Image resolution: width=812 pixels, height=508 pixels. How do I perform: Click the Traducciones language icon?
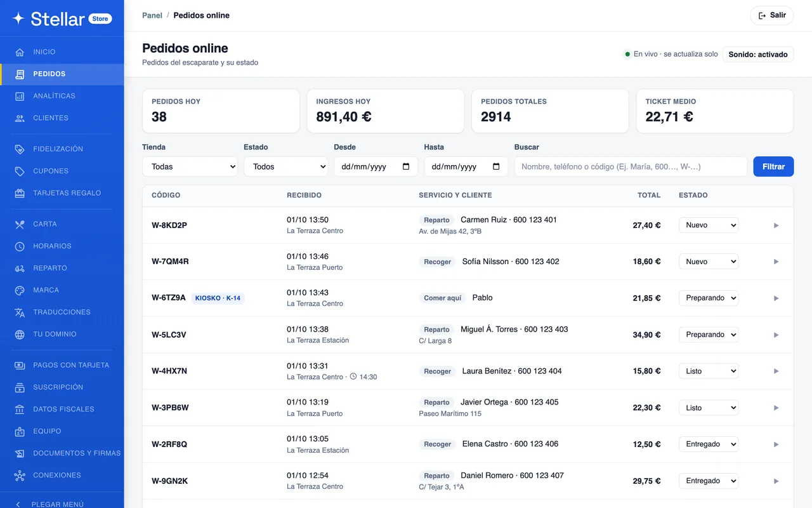(x=20, y=312)
